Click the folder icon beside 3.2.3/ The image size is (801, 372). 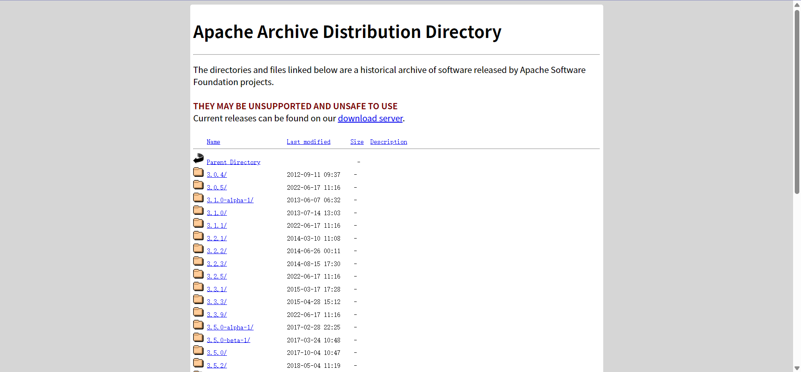click(199, 261)
